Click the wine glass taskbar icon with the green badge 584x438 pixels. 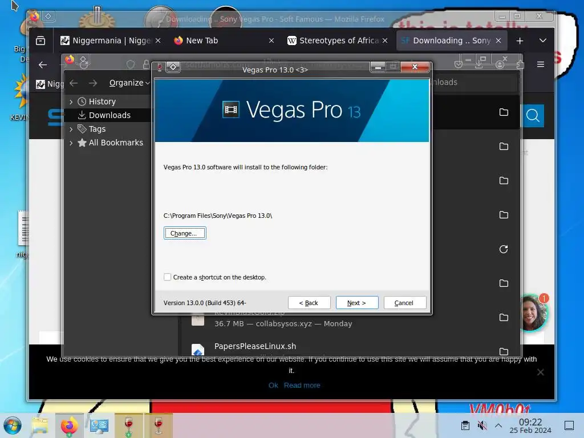coord(128,425)
